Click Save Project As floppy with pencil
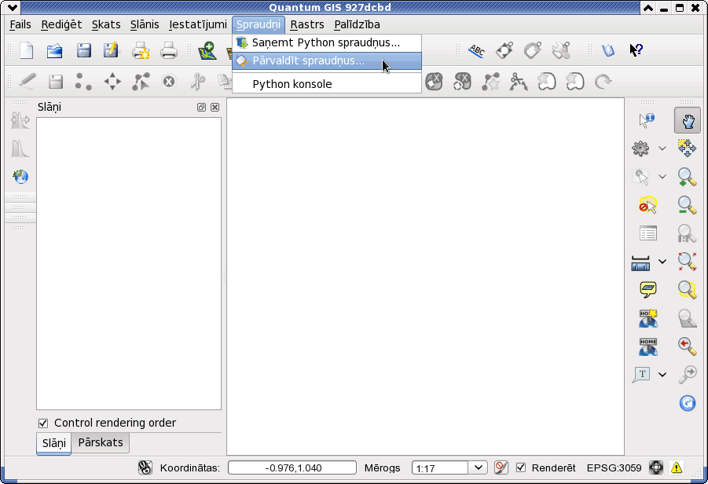Image resolution: width=708 pixels, height=484 pixels. click(x=111, y=50)
